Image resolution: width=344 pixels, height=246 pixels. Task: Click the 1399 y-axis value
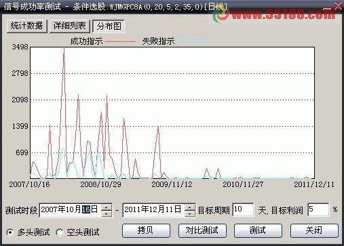click(20, 126)
